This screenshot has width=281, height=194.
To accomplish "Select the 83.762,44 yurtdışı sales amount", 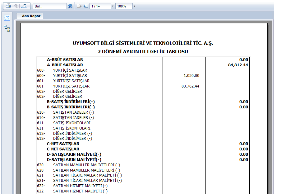I will pos(190,86).
